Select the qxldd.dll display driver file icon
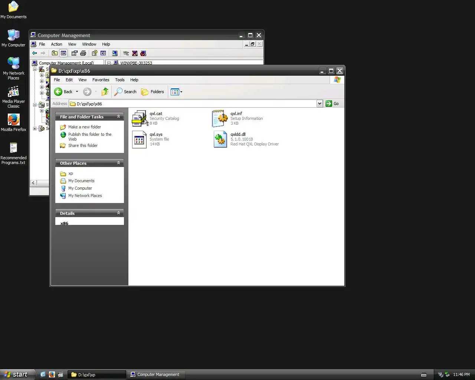 tap(220, 139)
